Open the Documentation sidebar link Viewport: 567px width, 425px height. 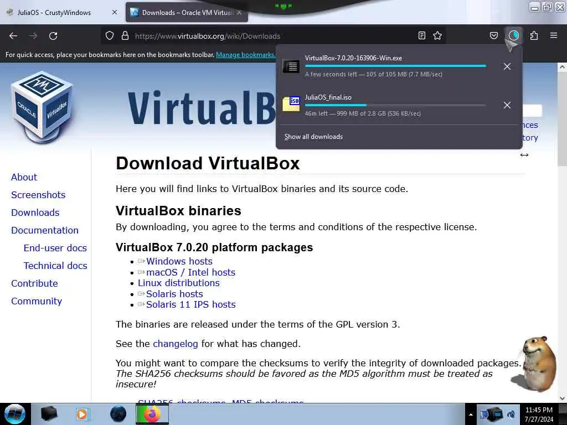pos(45,230)
